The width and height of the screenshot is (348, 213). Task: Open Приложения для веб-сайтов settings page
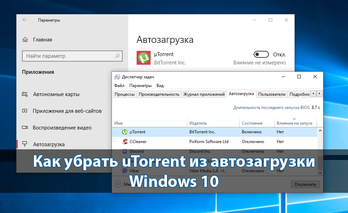67,111
